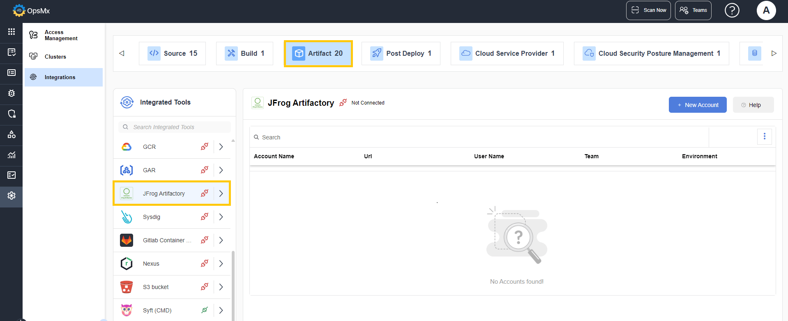Open the apps grid icon in sidebar
The image size is (788, 321).
pos(12,32)
